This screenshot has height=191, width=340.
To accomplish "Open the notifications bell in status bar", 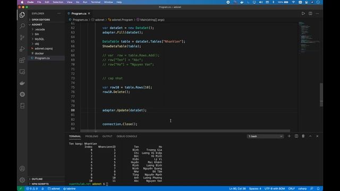I will [318, 189].
